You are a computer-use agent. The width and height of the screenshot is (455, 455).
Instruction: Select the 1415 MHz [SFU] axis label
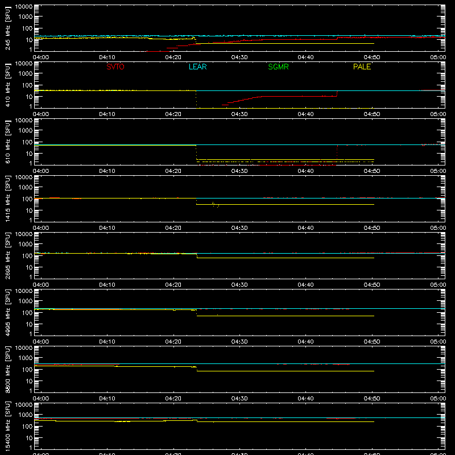point(7,198)
